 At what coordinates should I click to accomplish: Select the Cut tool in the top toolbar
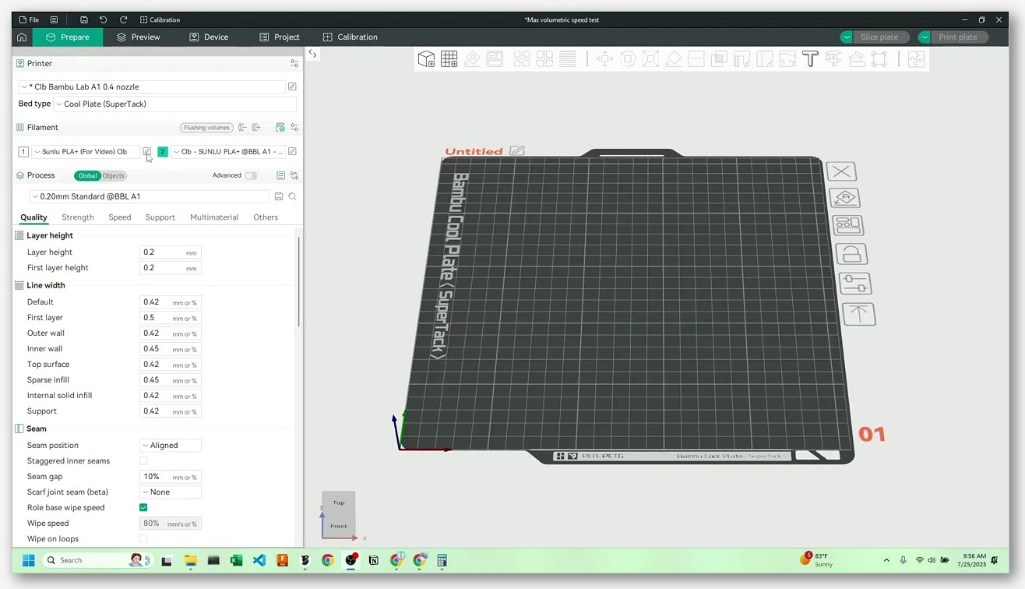[x=696, y=59]
